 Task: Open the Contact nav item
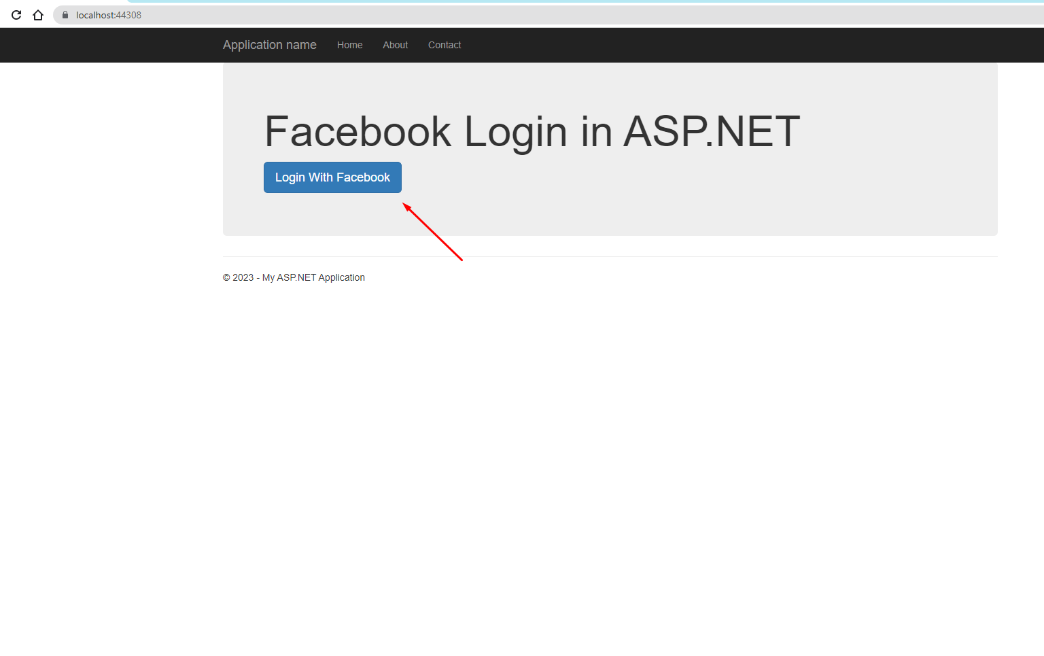445,45
